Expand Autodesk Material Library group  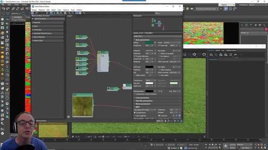click(48, 33)
